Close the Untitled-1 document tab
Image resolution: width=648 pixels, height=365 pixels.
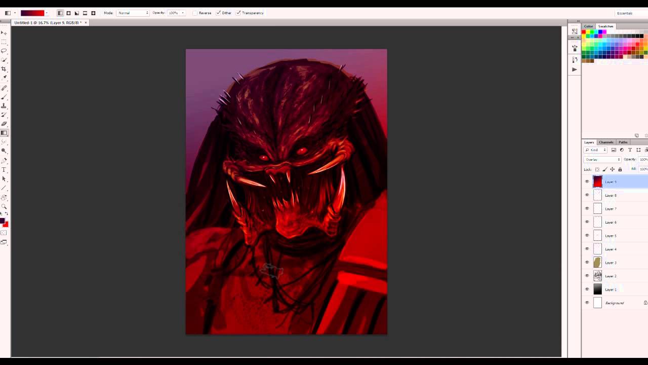(x=86, y=23)
